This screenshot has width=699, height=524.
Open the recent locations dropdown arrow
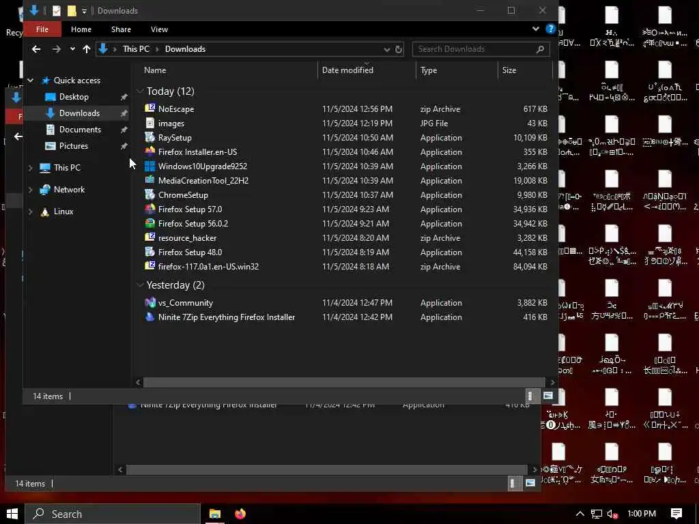coord(72,49)
